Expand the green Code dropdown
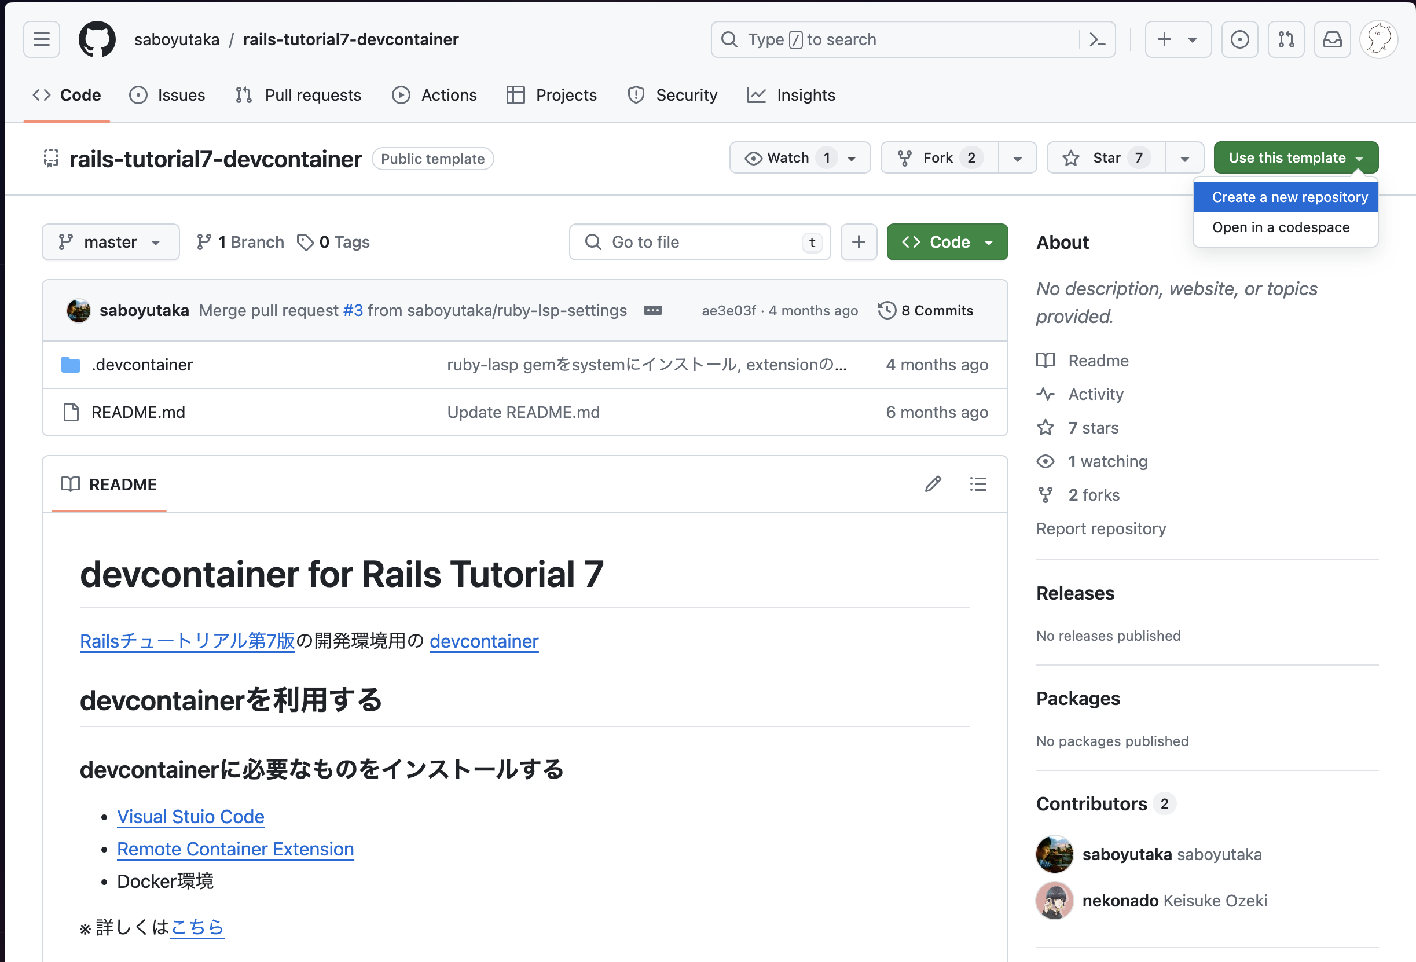The image size is (1416, 962). (947, 242)
